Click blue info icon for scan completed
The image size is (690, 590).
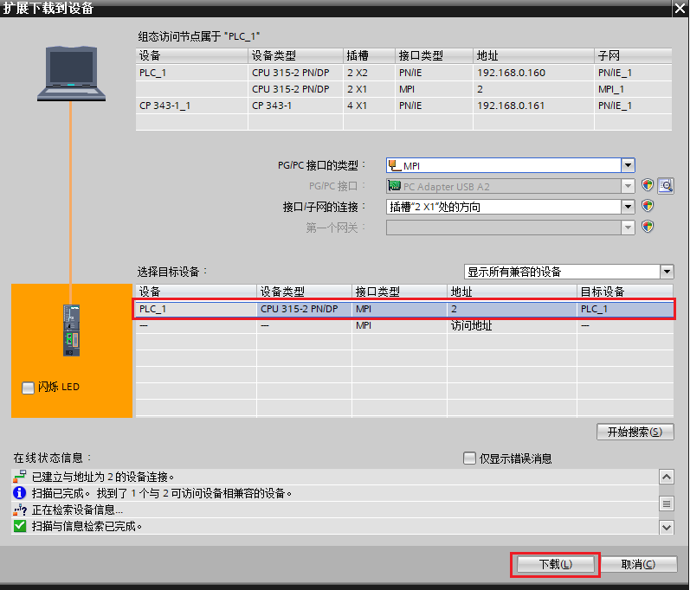[x=20, y=493]
